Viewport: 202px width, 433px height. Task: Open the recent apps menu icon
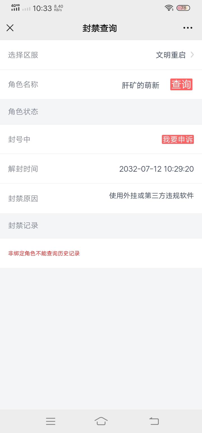pyautogui.click(x=50, y=421)
